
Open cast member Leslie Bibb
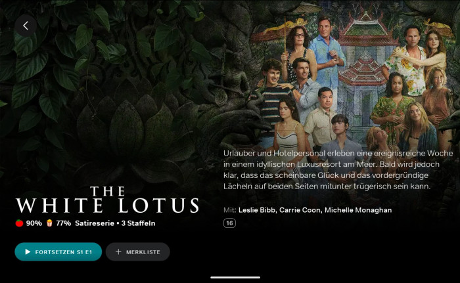coord(257,210)
